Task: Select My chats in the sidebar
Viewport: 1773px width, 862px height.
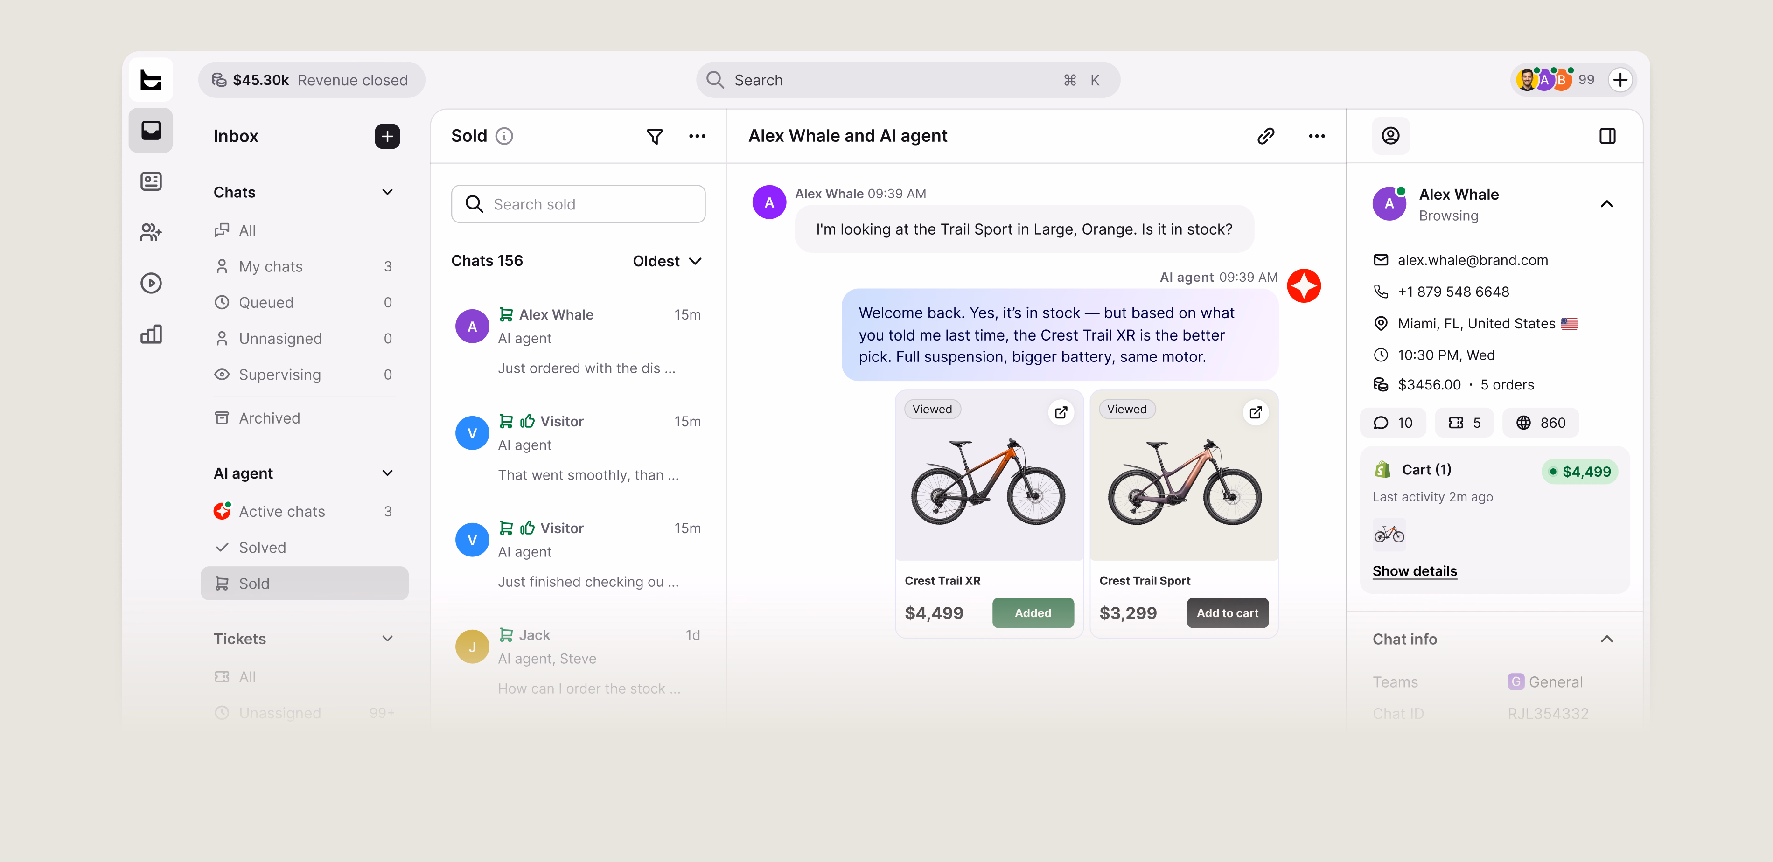Action: pyautogui.click(x=304, y=266)
